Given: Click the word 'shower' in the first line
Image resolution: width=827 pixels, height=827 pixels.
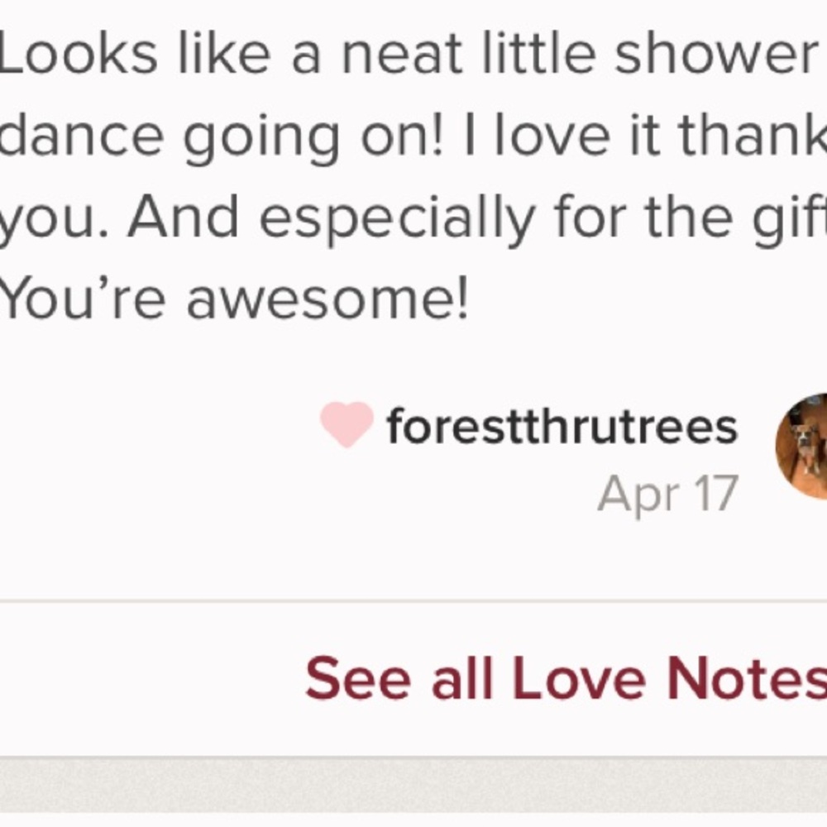Looking at the screenshot, I should tap(715, 53).
